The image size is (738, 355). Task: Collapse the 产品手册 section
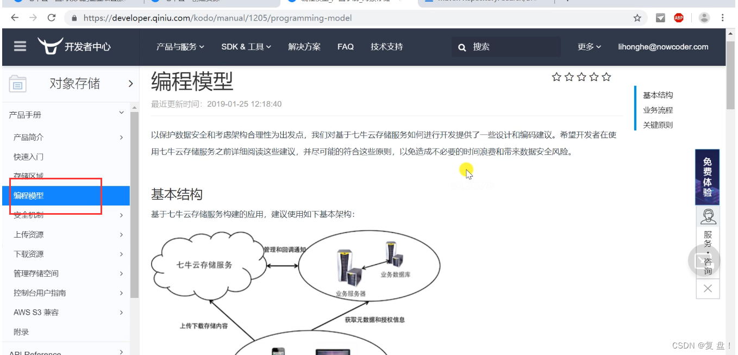[x=122, y=113]
